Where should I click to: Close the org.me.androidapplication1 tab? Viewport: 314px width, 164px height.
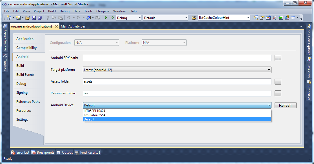click(57, 26)
